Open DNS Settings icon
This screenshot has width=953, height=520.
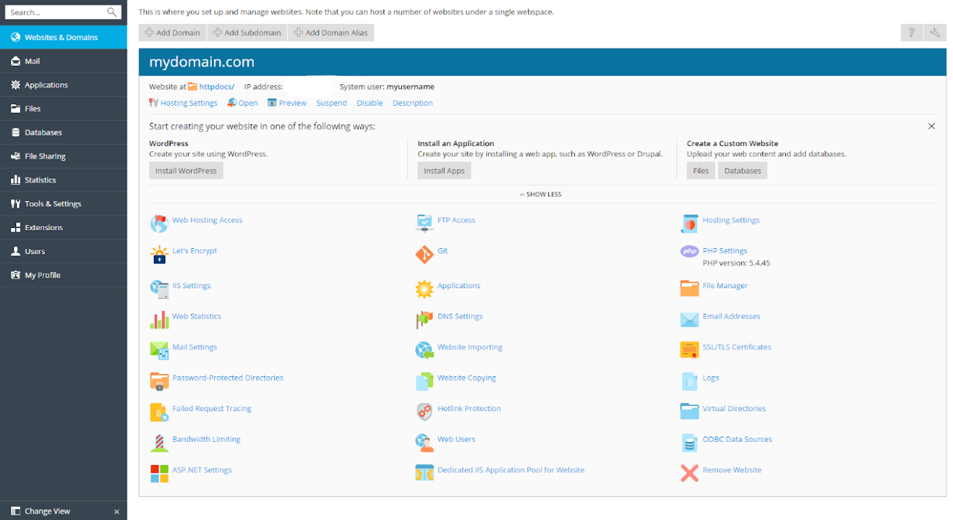pyautogui.click(x=424, y=318)
